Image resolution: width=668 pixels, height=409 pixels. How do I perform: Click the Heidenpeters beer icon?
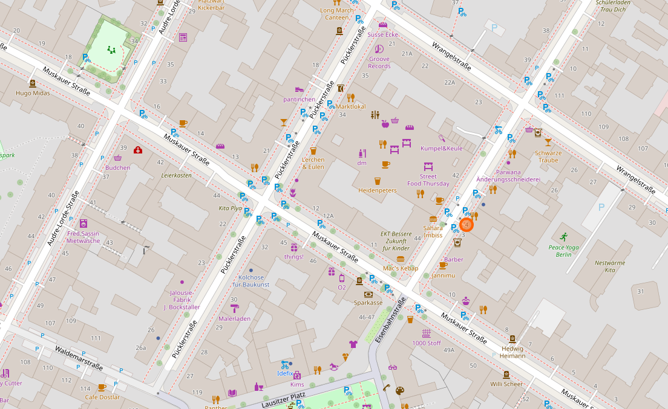tap(378, 181)
